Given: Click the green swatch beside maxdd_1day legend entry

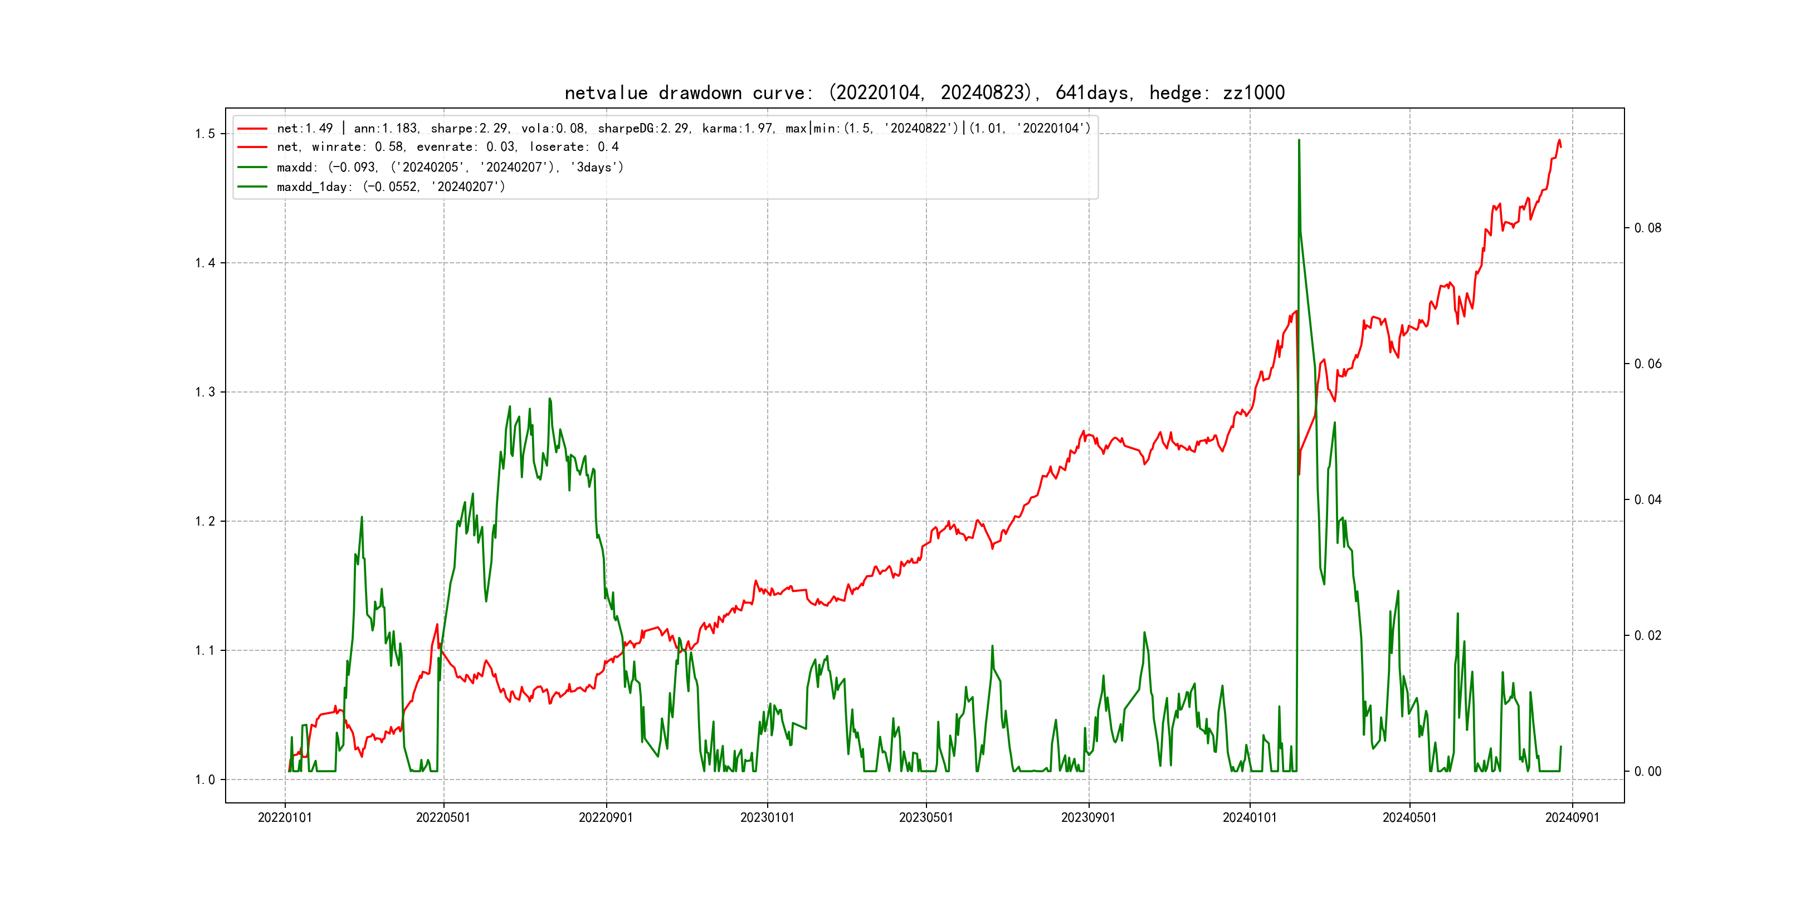Looking at the screenshot, I should (252, 187).
